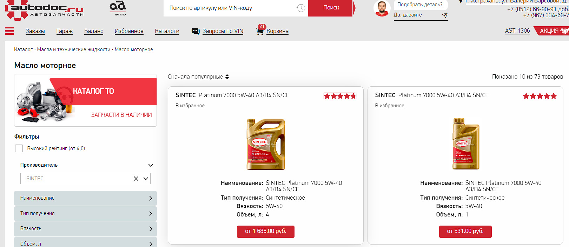Viewport: 569px width, 247px height.
Task: Change sorting via Сначала популярные
Action: pos(198,76)
